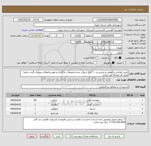Choose the متوسط purchase type radio
The height and width of the screenshot is (146, 151).
(x=113, y=63)
